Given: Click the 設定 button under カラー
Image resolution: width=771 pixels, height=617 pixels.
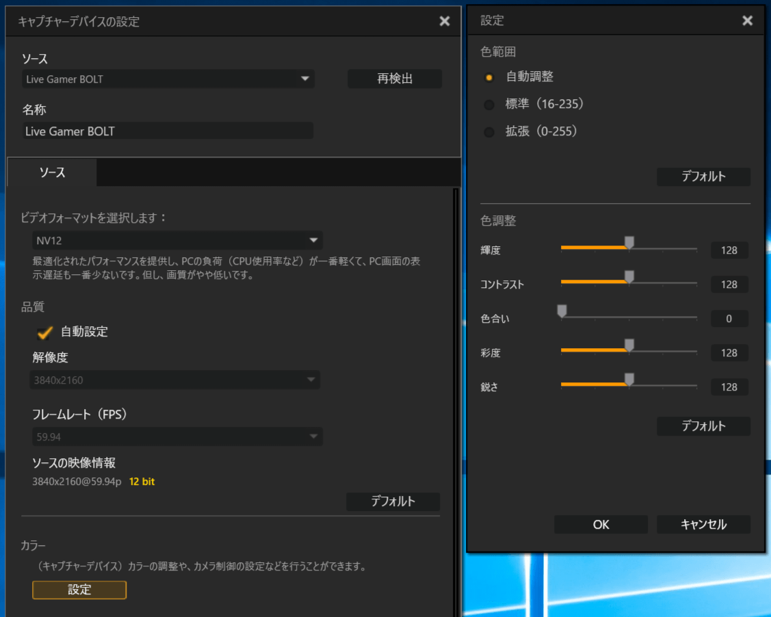Looking at the screenshot, I should point(79,590).
